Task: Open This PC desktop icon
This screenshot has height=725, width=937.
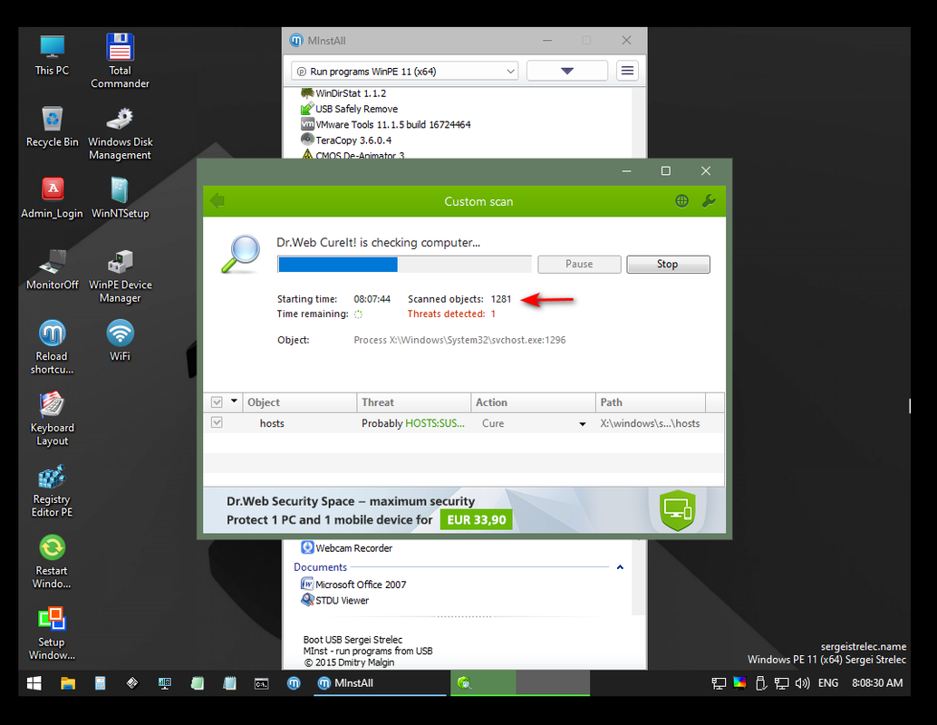Action: (x=52, y=55)
